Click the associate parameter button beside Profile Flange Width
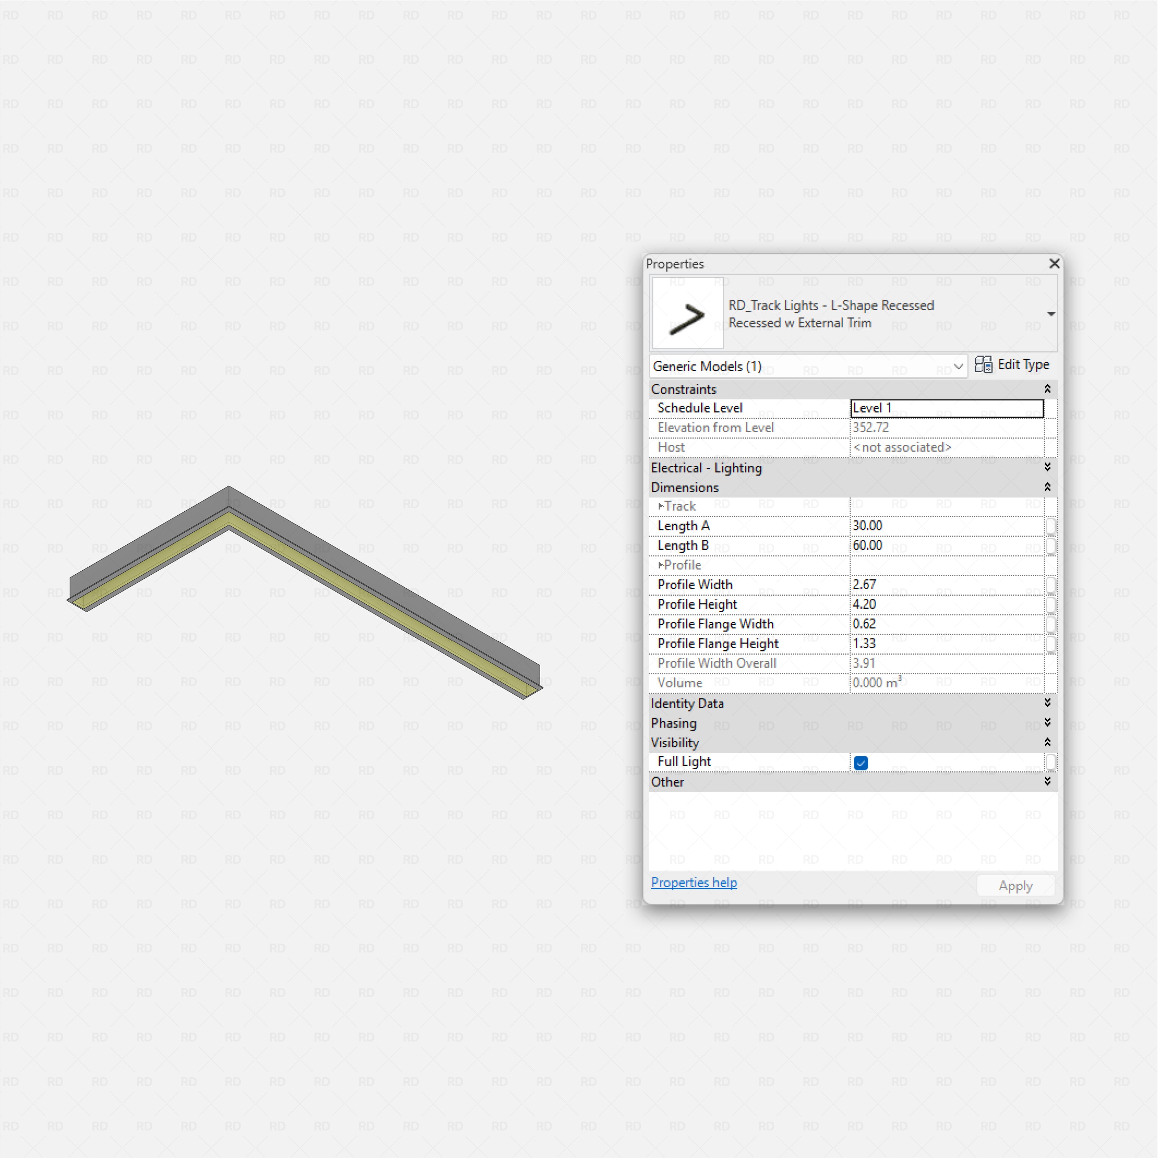The image size is (1158, 1158). pos(1052,624)
